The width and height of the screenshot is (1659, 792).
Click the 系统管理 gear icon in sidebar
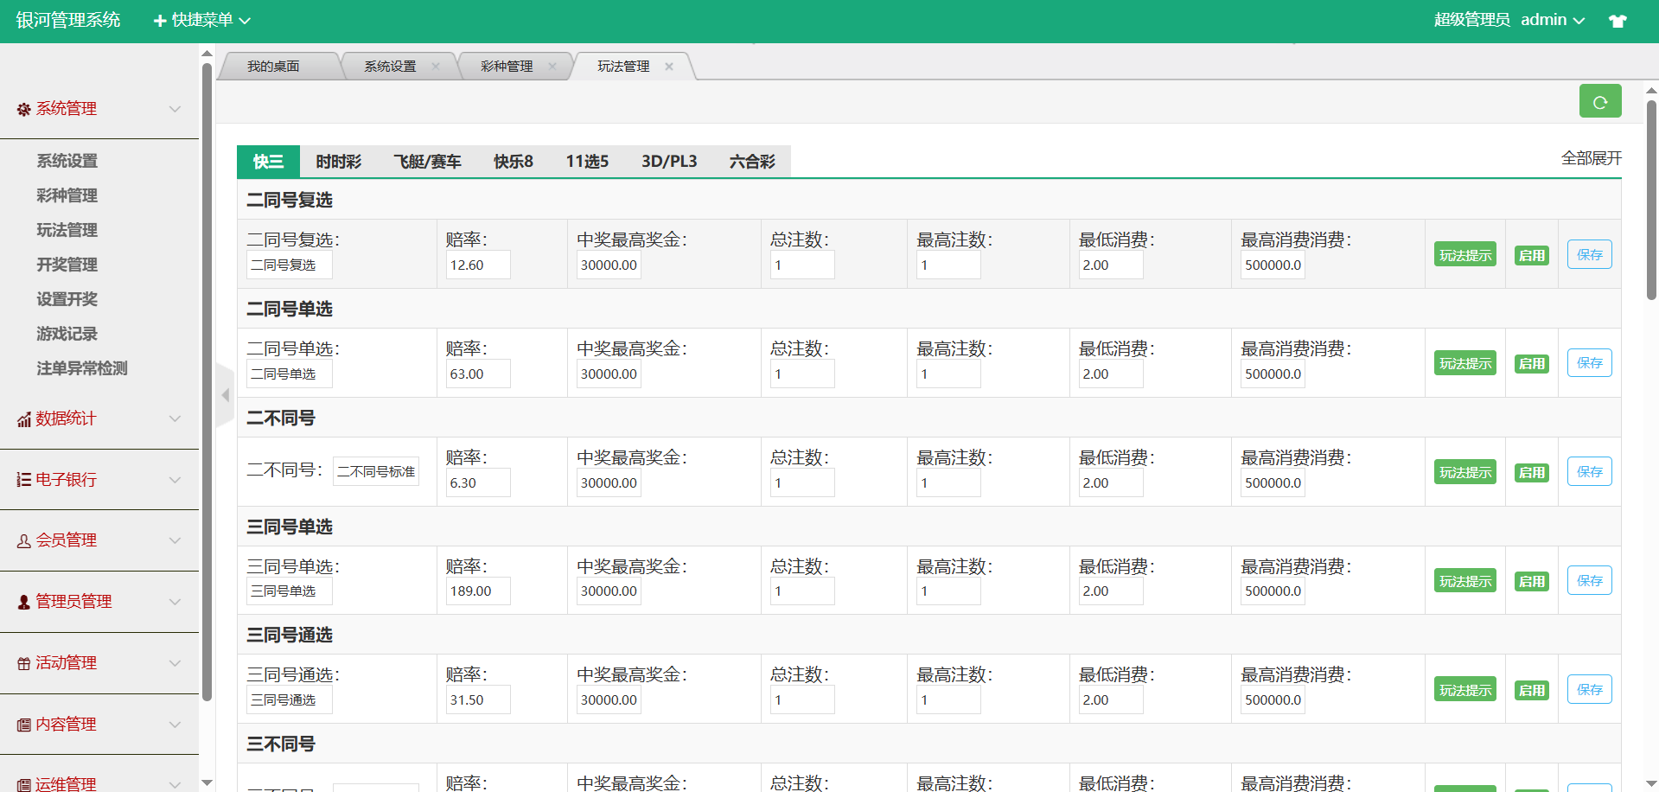click(x=23, y=109)
